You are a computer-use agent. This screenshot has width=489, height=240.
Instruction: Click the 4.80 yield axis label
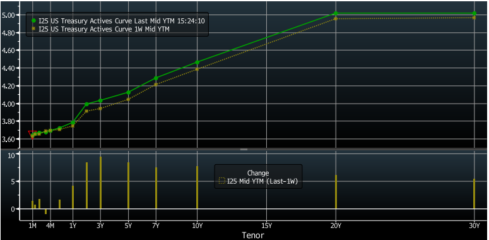pyautogui.click(x=8, y=33)
